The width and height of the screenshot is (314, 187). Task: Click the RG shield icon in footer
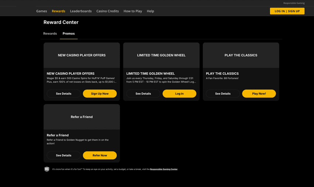pos(47,169)
